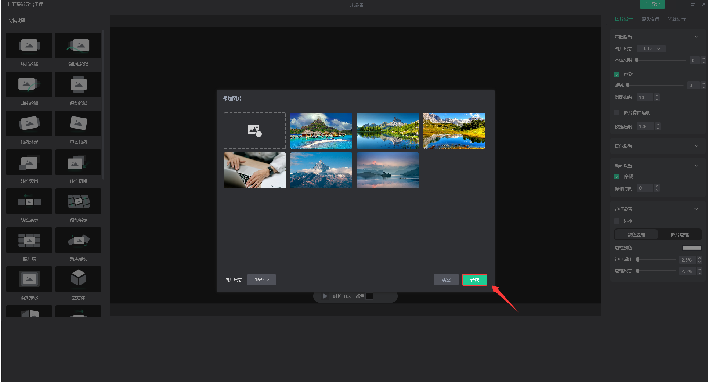Collapse the 基础设置 section
The width and height of the screenshot is (708, 382).
coord(696,37)
